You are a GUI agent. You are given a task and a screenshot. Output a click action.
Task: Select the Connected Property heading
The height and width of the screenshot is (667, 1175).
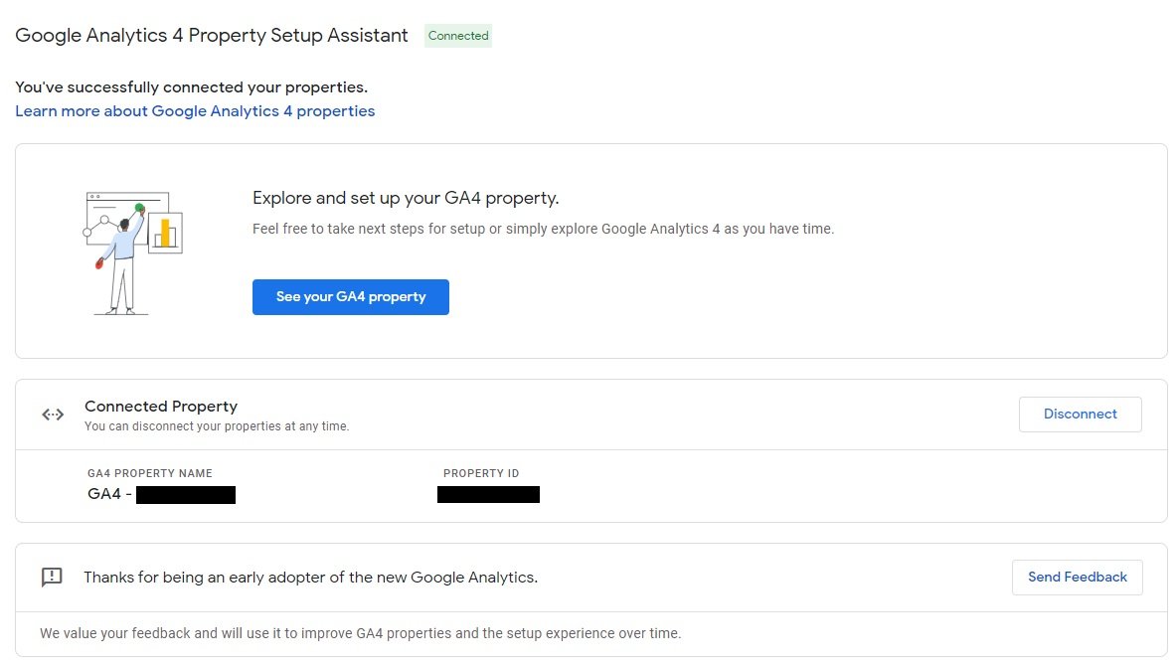pyautogui.click(x=161, y=407)
